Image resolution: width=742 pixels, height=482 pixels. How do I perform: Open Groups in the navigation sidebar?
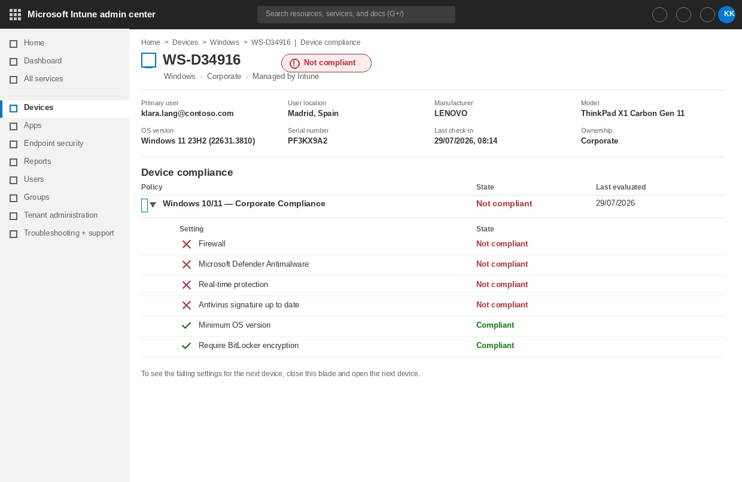click(x=65, y=197)
